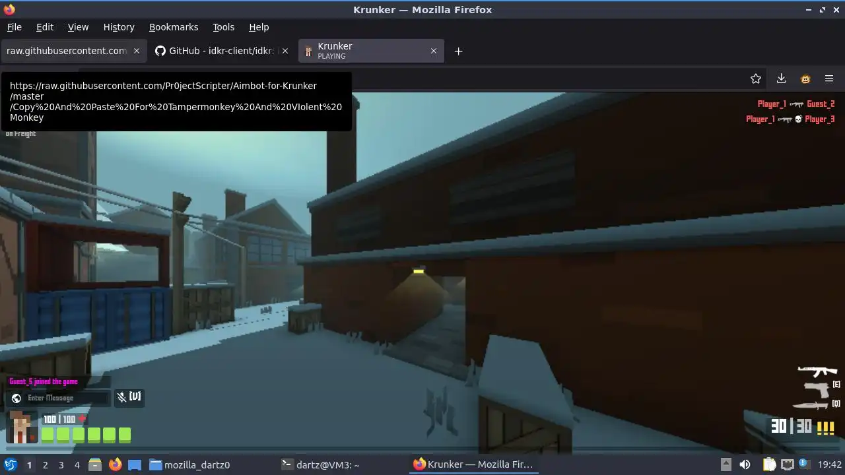Click the 100 | 100 health readout

click(59, 420)
